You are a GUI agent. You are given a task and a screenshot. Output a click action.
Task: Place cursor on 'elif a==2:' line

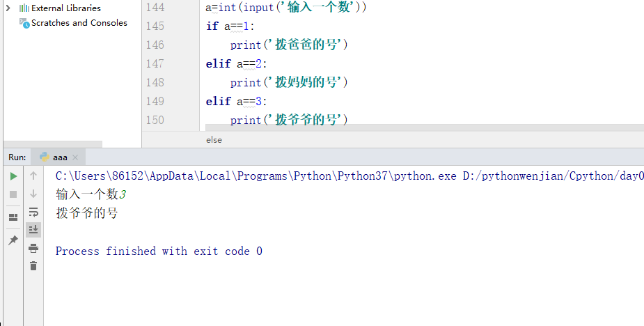236,63
